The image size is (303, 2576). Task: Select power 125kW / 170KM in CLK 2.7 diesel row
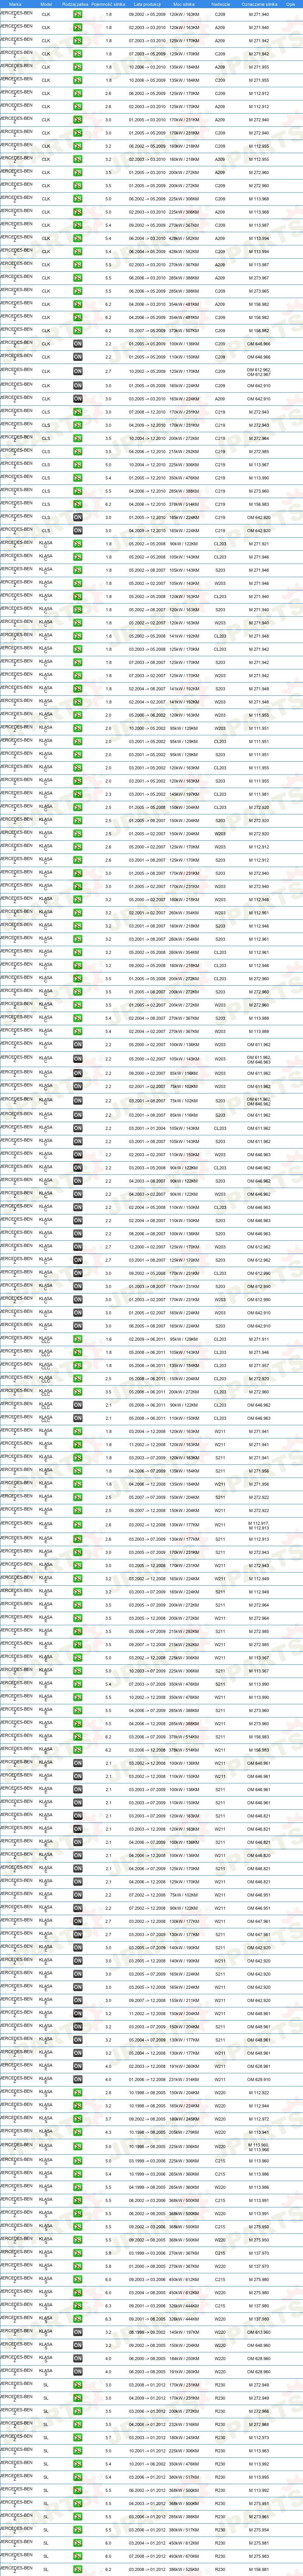(184, 370)
